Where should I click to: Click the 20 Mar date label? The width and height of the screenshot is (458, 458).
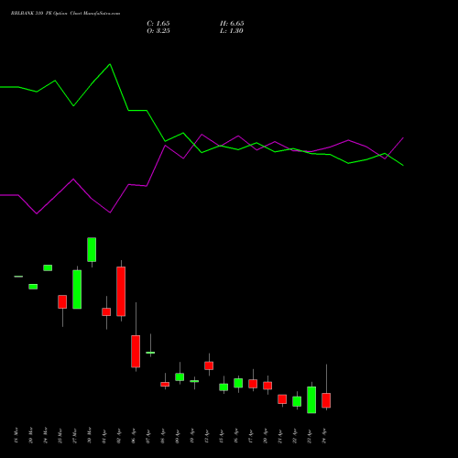point(31,435)
